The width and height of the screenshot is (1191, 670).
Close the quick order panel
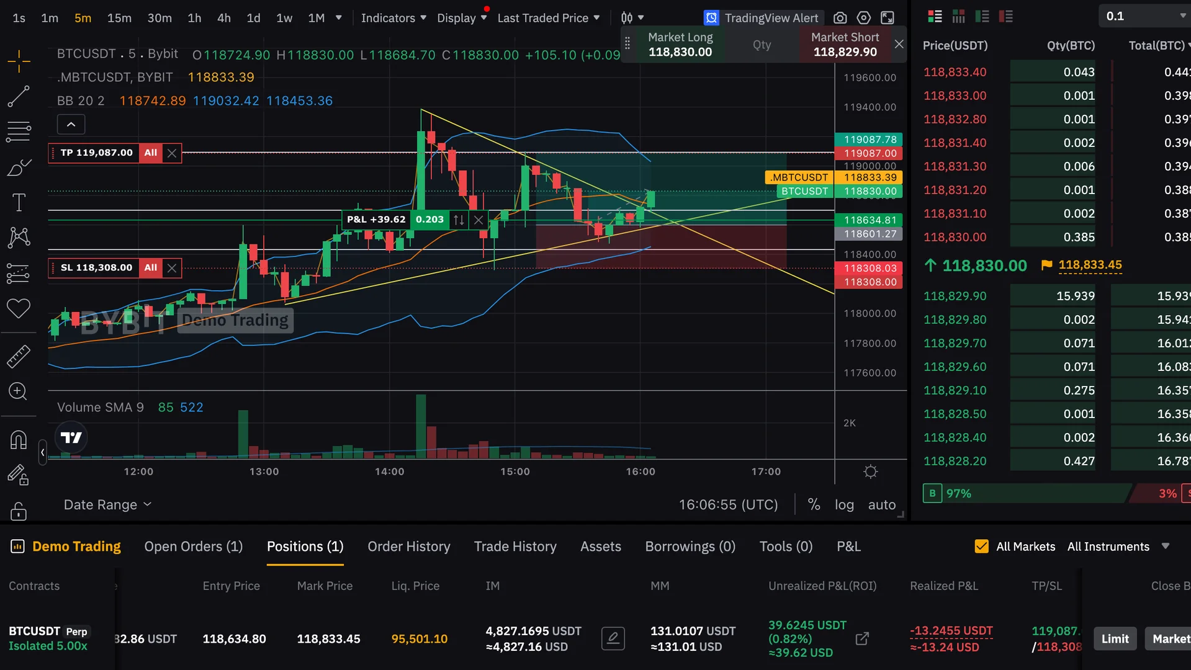pyautogui.click(x=899, y=44)
